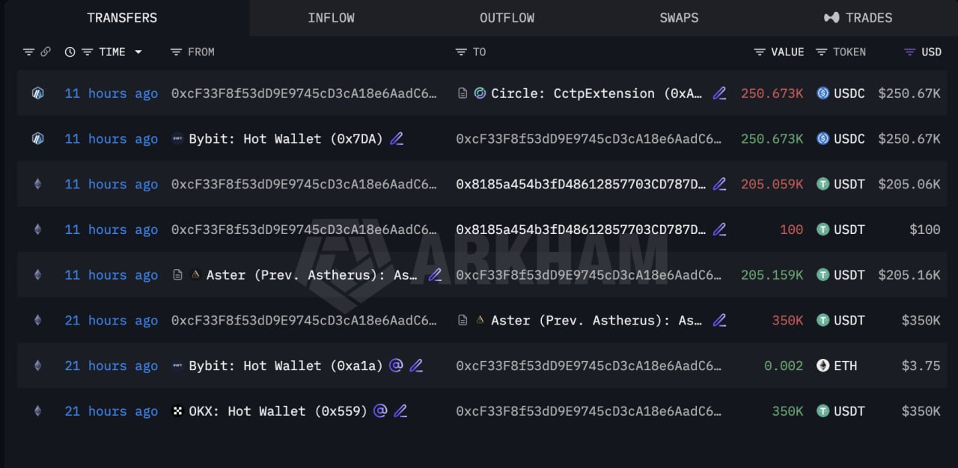Click the 250.673K value in red
Screen dimensions: 958x468
772,93
